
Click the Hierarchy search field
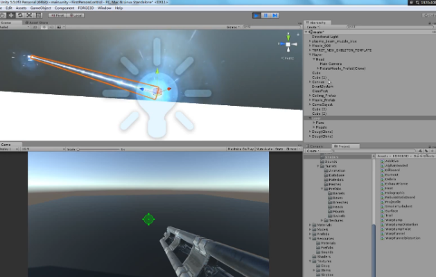click(390, 27)
